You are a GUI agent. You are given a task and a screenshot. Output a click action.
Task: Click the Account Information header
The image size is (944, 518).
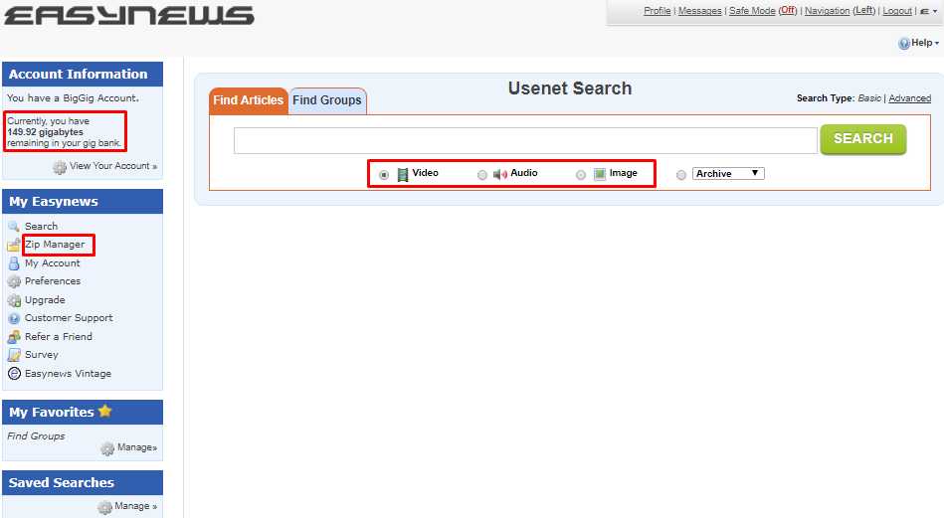click(83, 74)
